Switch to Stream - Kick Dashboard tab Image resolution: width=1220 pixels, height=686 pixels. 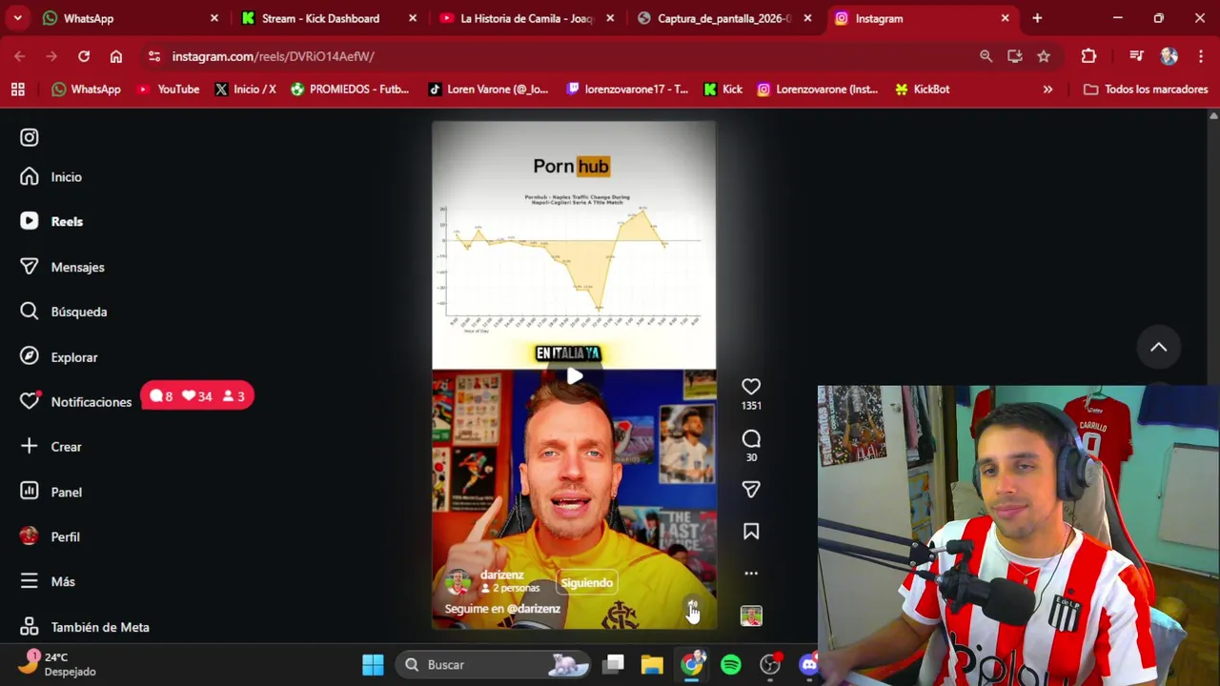point(327,18)
